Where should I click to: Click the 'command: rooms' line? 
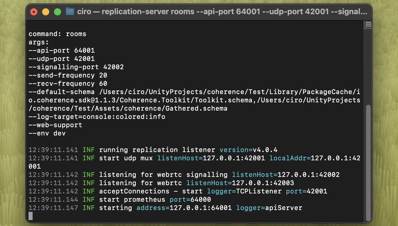click(57, 34)
